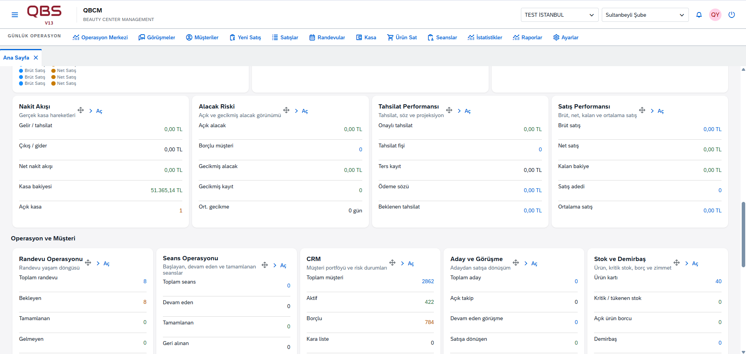Click move handle on Tahsilat Performansı card

click(x=449, y=110)
